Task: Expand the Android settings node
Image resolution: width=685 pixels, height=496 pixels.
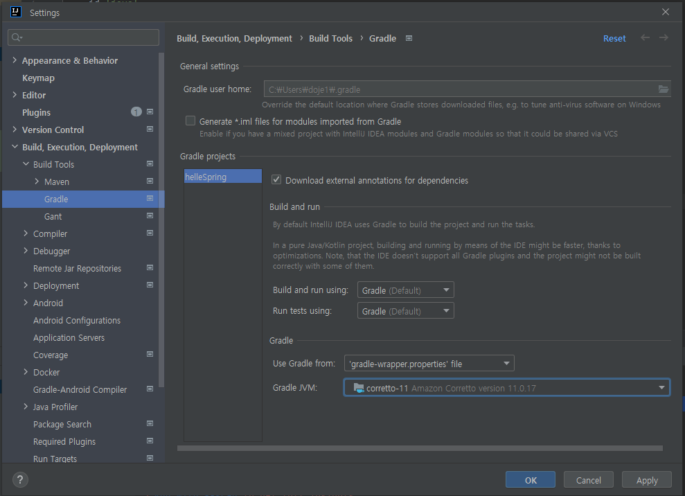Action: click(x=26, y=303)
